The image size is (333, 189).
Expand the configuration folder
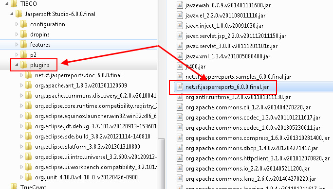17,24
